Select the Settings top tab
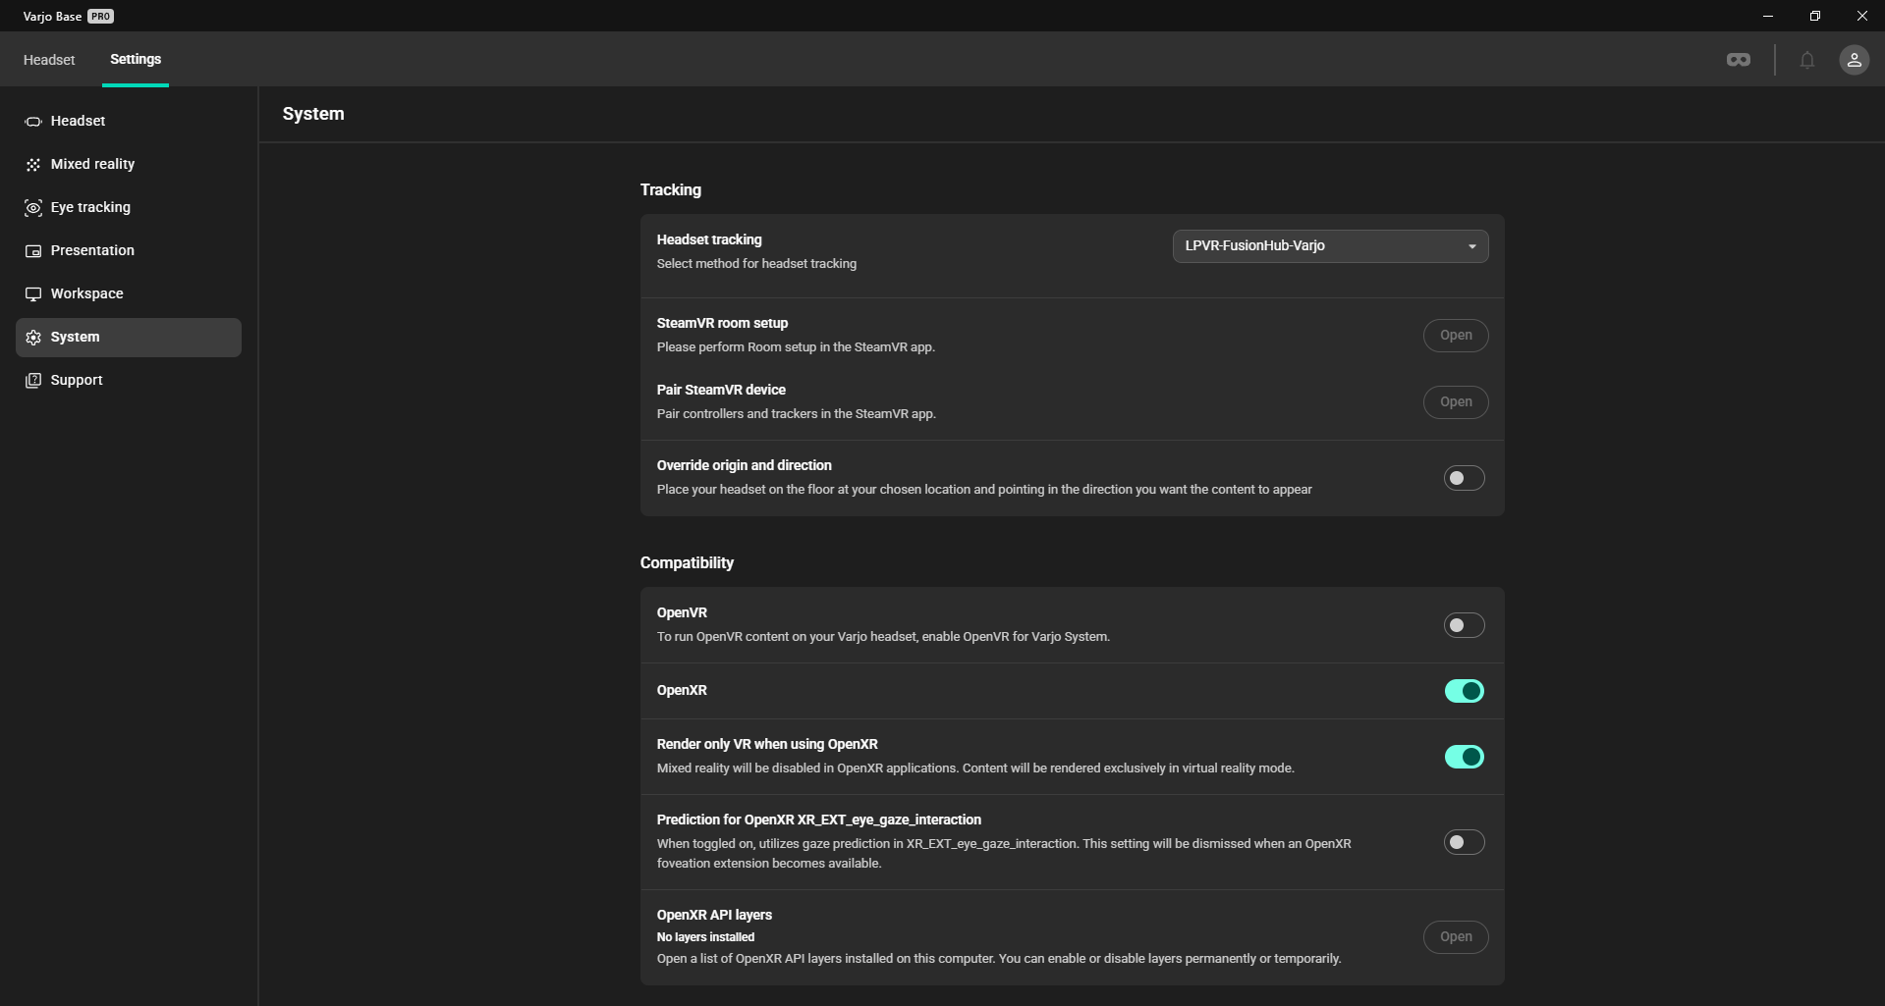Image resolution: width=1885 pixels, height=1006 pixels. tap(136, 60)
